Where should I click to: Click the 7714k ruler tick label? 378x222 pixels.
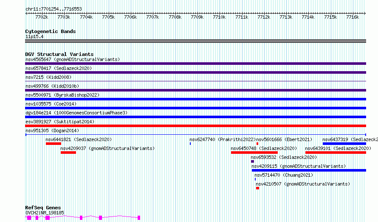[x=308, y=17]
